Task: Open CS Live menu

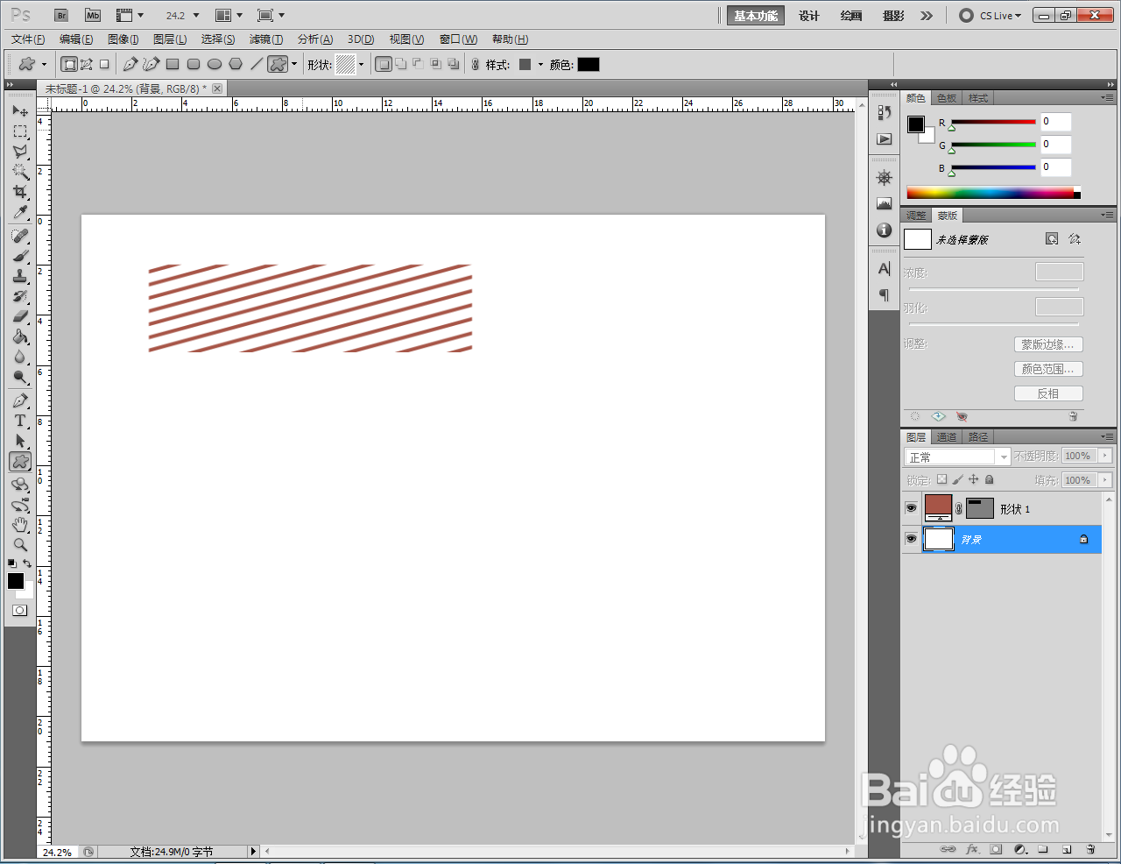Action: (991, 16)
